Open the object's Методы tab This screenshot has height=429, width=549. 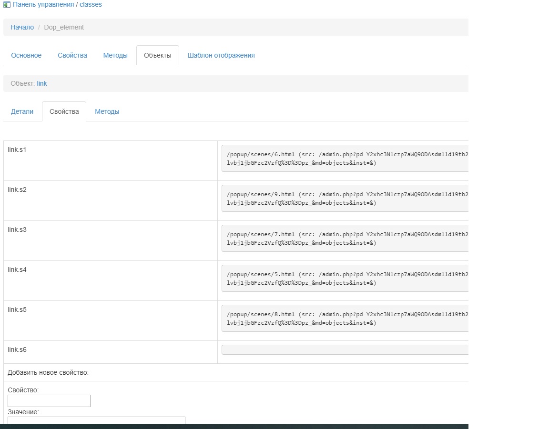(107, 111)
